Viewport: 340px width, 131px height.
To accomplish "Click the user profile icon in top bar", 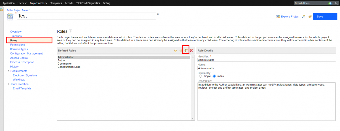I will pos(330,3).
